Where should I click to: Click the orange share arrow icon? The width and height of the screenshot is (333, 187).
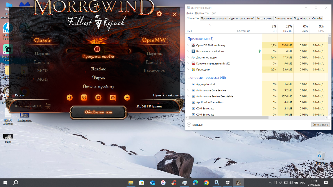coord(127,98)
